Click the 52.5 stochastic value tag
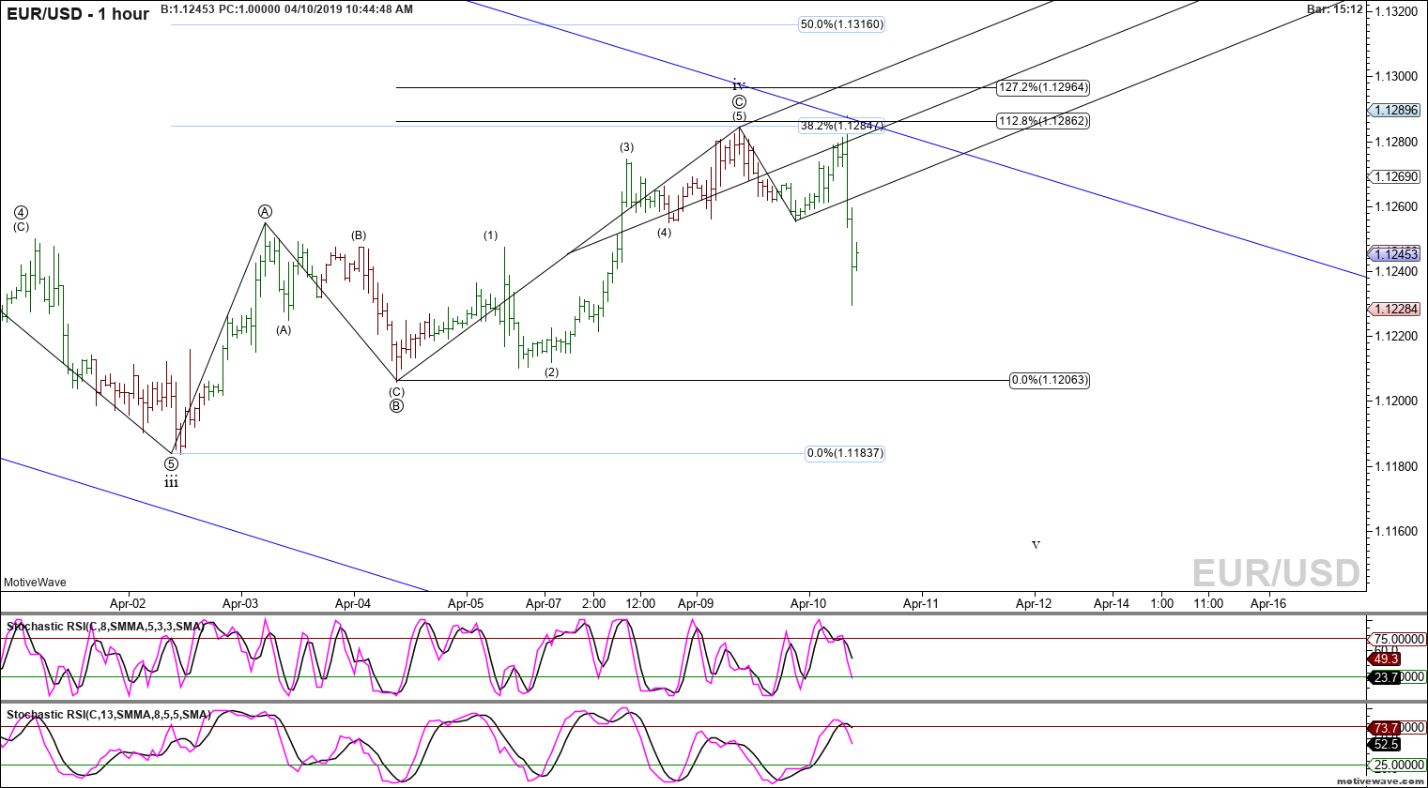The width and height of the screenshot is (1428, 788). tap(1386, 744)
